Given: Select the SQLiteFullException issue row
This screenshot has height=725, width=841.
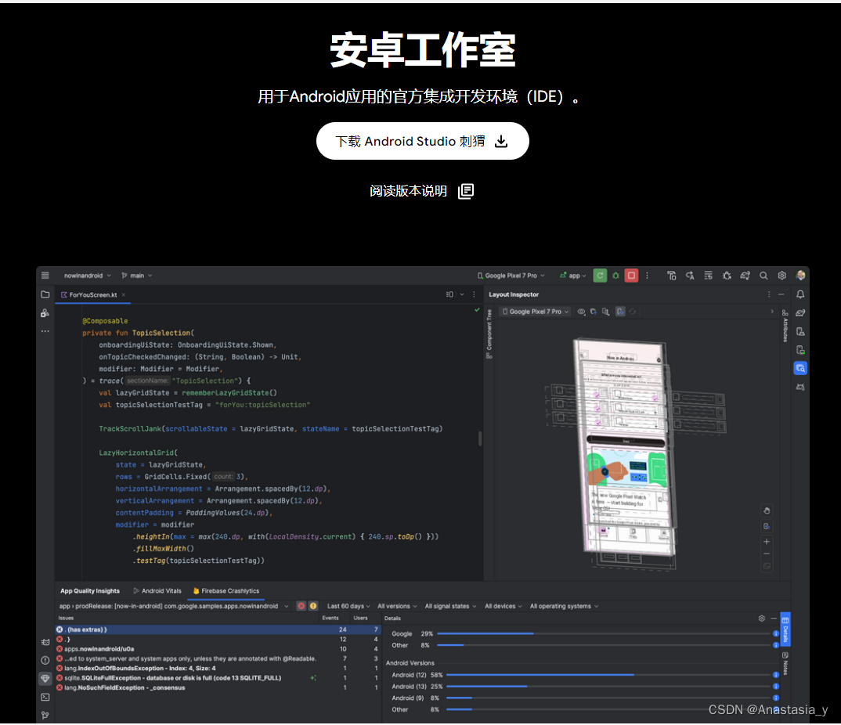Looking at the screenshot, I should [x=218, y=678].
